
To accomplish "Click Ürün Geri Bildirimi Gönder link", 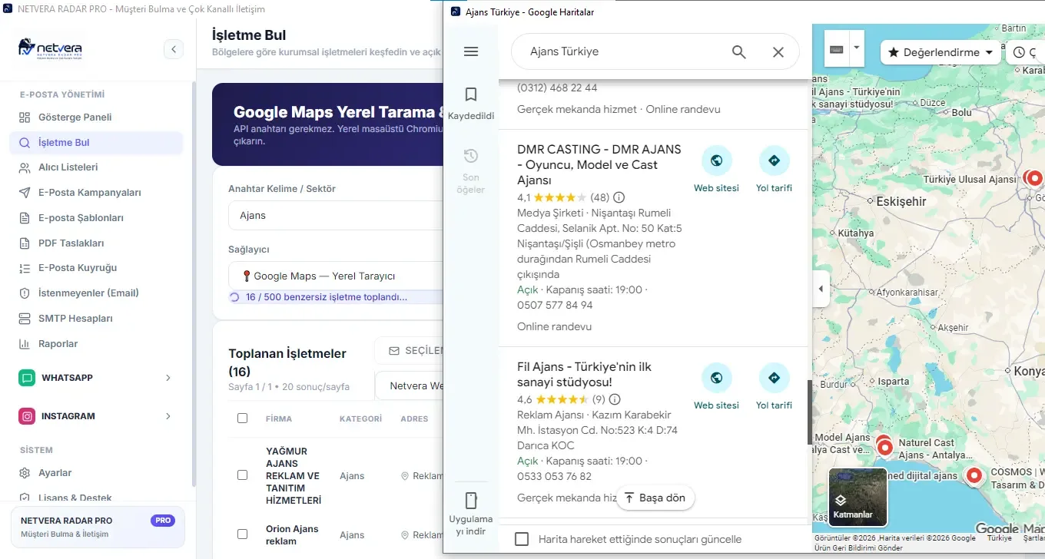I will coord(858,548).
